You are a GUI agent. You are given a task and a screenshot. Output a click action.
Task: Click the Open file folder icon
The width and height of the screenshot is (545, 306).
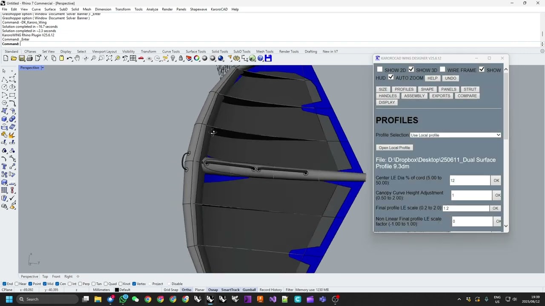[14, 58]
